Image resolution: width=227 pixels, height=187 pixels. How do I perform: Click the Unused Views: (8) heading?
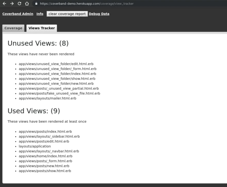(38, 43)
